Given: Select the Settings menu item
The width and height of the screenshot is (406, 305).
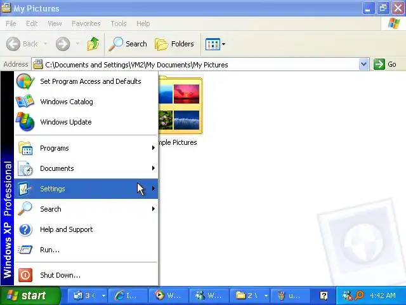Looking at the screenshot, I should pos(86,189).
